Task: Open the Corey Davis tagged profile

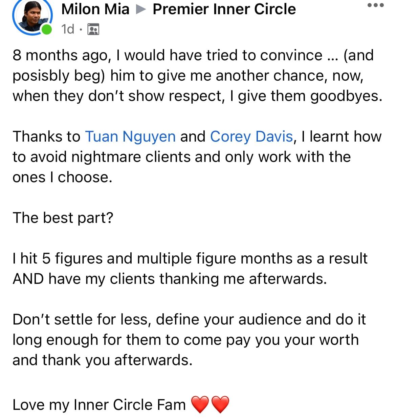Action: point(251,137)
